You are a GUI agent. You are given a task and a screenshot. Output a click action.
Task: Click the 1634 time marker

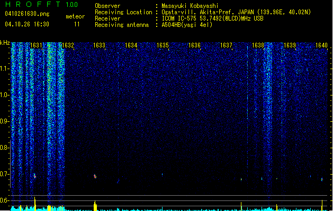coord(131,45)
